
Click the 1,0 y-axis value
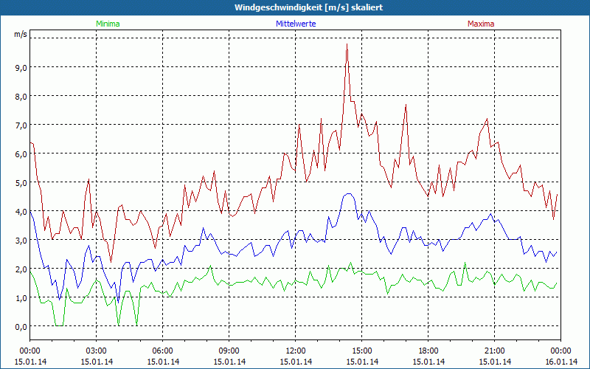21,298
